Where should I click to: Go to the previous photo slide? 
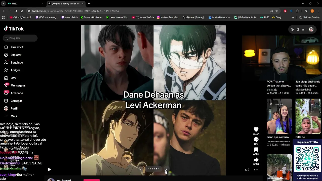point(140,169)
